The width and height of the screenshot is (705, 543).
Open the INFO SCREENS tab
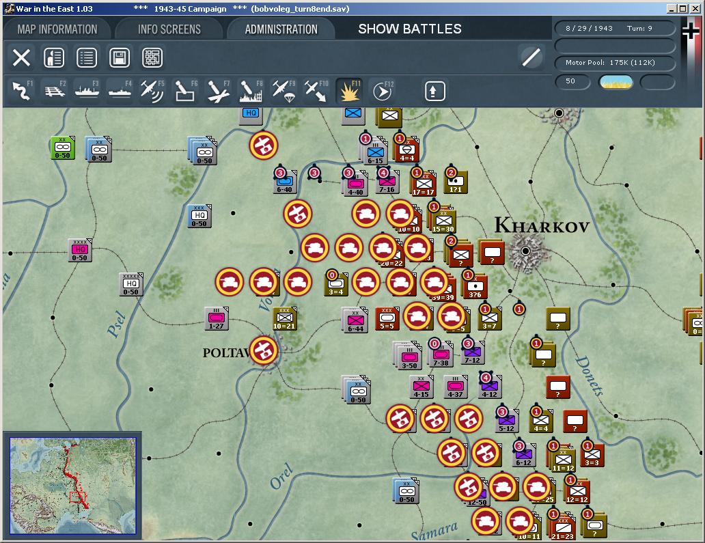coord(169,29)
